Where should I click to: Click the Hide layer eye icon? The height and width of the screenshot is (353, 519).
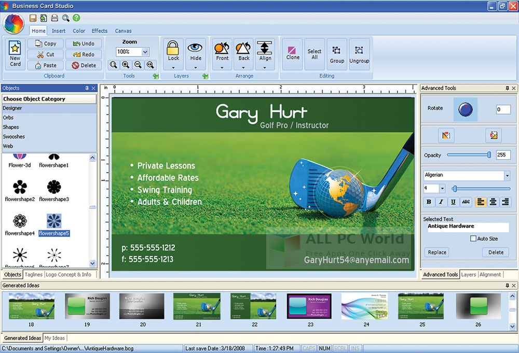[x=196, y=50]
